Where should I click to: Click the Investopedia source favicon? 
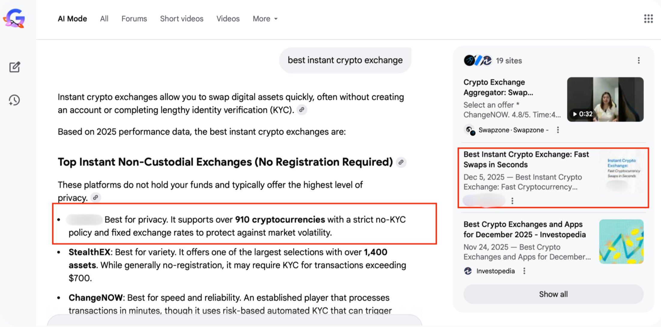[468, 271]
